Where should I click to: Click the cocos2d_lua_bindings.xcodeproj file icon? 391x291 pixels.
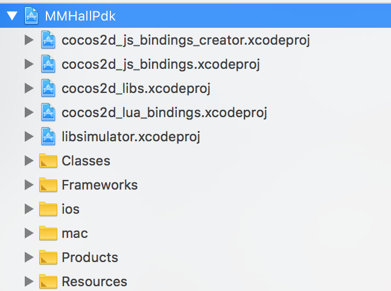(x=48, y=112)
